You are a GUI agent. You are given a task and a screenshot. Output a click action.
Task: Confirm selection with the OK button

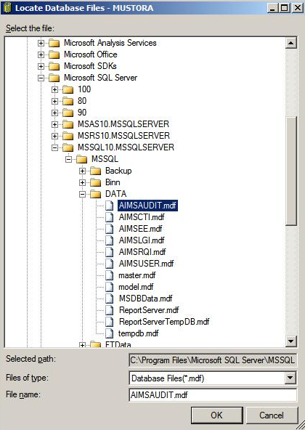click(216, 415)
